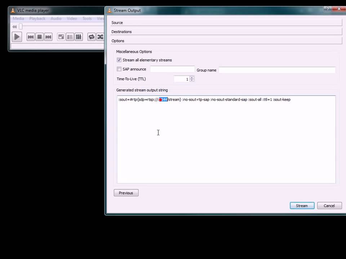Screen dimensions: 346x259
Task: Click ':sout-keep' in the output string
Action: 281,100
